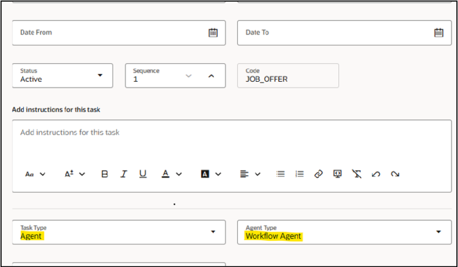This screenshot has width=458, height=267.
Task: Apply background highlight color icon
Action: [205, 174]
